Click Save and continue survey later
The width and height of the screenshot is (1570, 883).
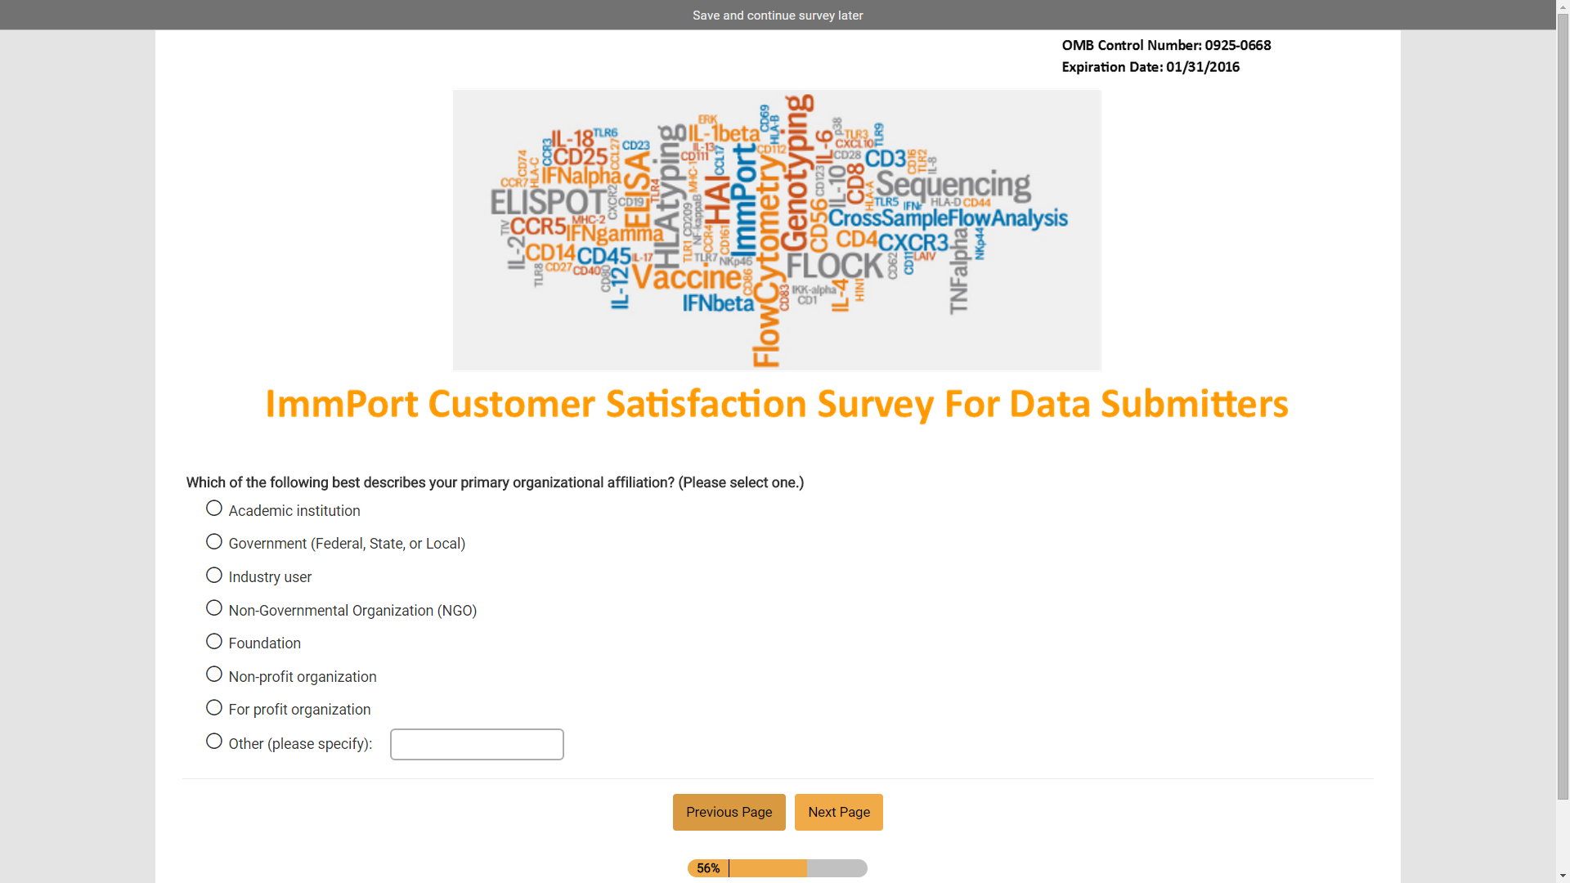778,16
